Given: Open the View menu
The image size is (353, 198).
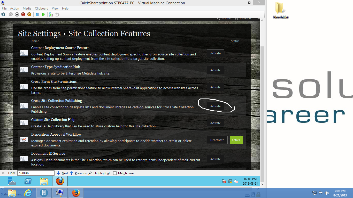Looking at the screenshot, I should pyautogui.click(x=55, y=9).
